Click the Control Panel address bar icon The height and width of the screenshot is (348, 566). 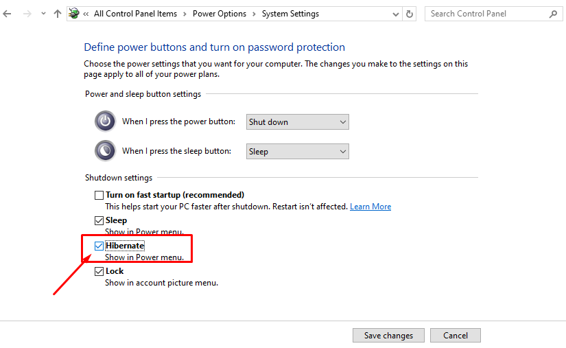tap(74, 14)
